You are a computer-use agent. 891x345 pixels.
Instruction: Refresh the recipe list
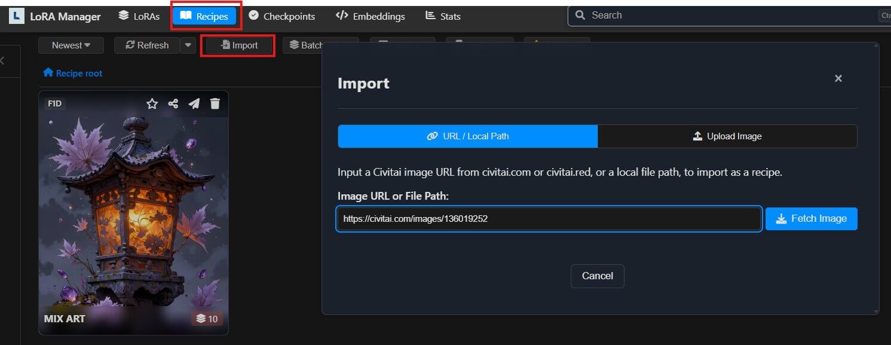coord(147,45)
